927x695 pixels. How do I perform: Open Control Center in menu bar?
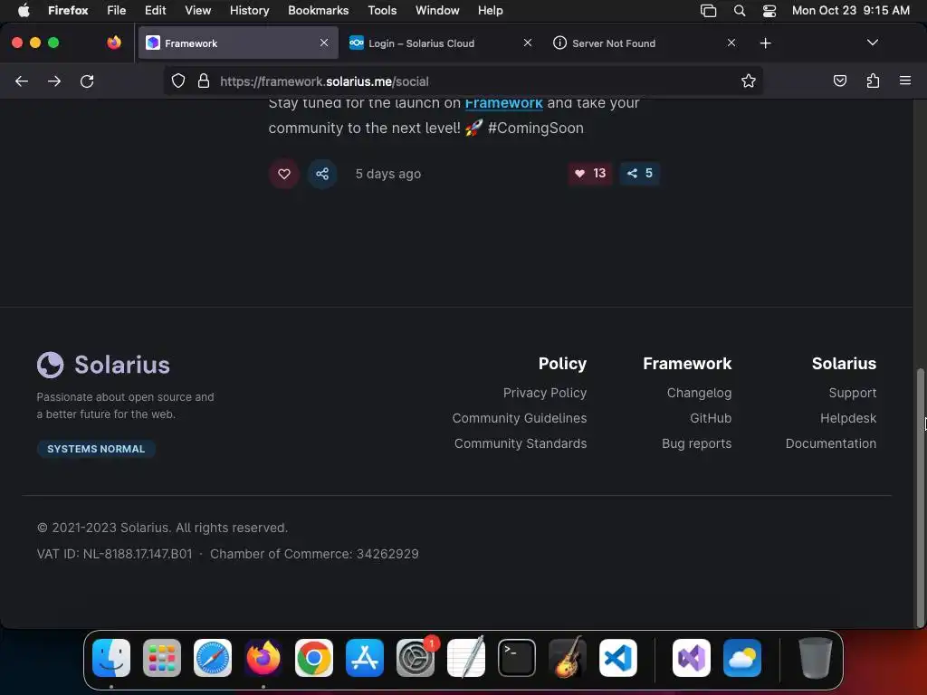[x=769, y=11]
